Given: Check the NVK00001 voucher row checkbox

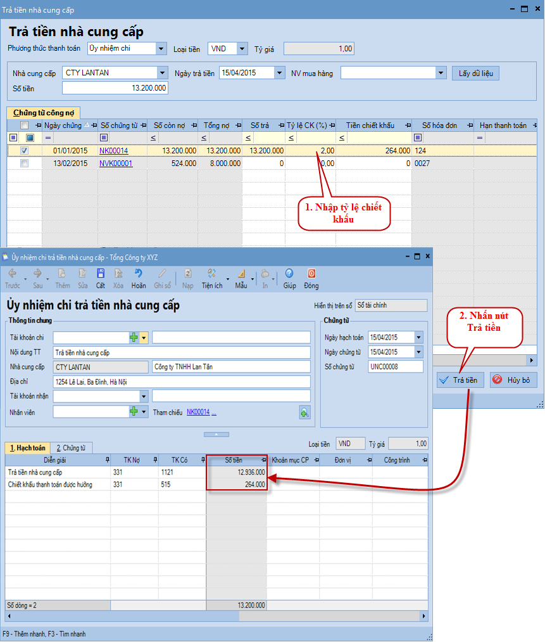Looking at the screenshot, I should 25,164.
